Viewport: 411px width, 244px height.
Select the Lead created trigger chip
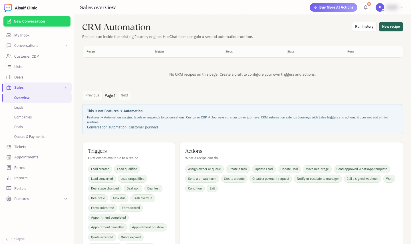coord(100,169)
